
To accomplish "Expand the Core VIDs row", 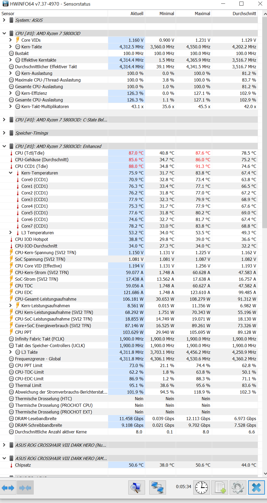I will [10, 40].
